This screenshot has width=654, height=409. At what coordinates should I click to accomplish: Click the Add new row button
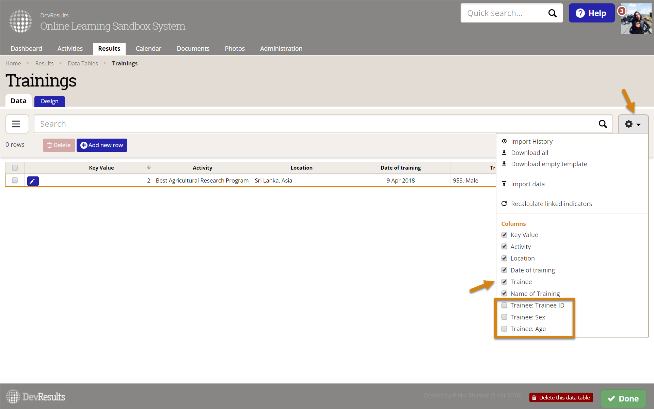102,145
